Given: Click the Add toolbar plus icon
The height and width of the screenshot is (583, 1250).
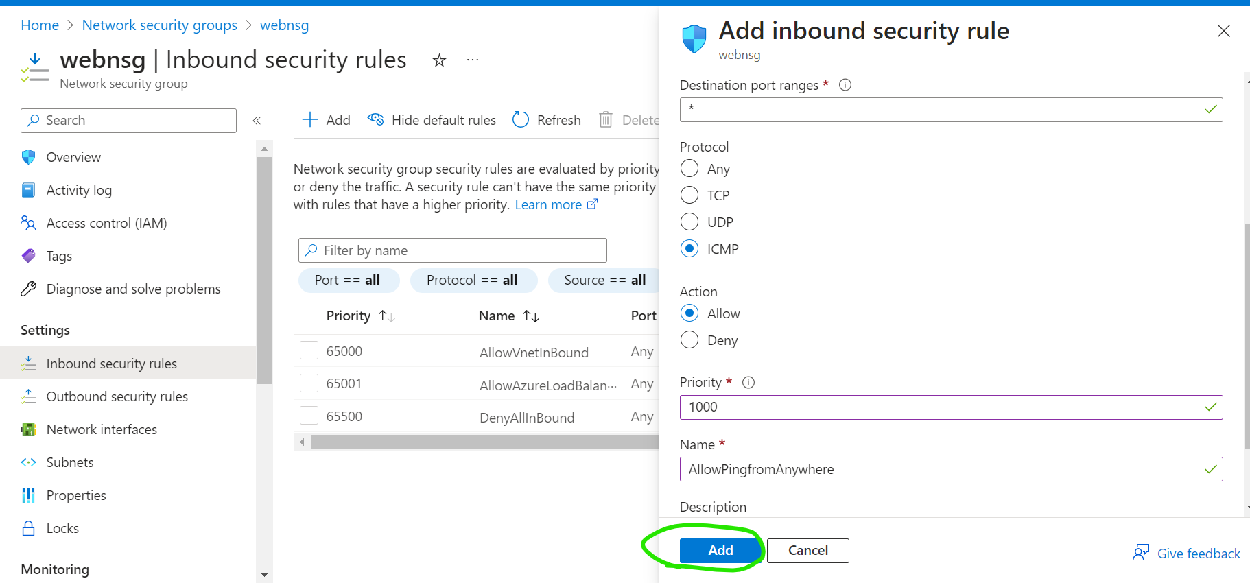Looking at the screenshot, I should click(310, 120).
